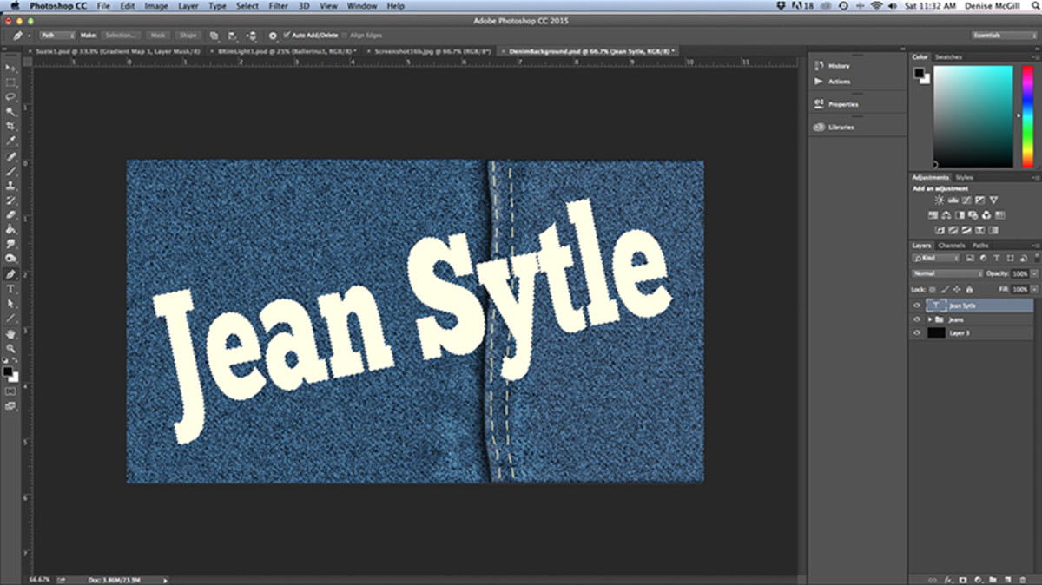Open the Libraries panel
Viewport: 1042px width, 585px height.
[x=841, y=127]
